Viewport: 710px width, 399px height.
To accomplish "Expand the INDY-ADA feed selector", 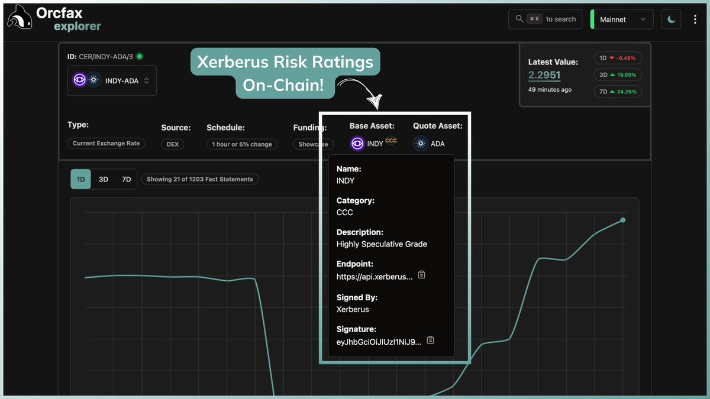I will pyautogui.click(x=112, y=80).
